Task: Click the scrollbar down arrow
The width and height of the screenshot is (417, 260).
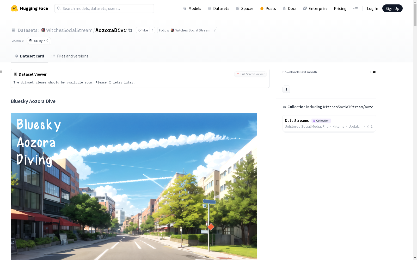Action: pos(415,258)
